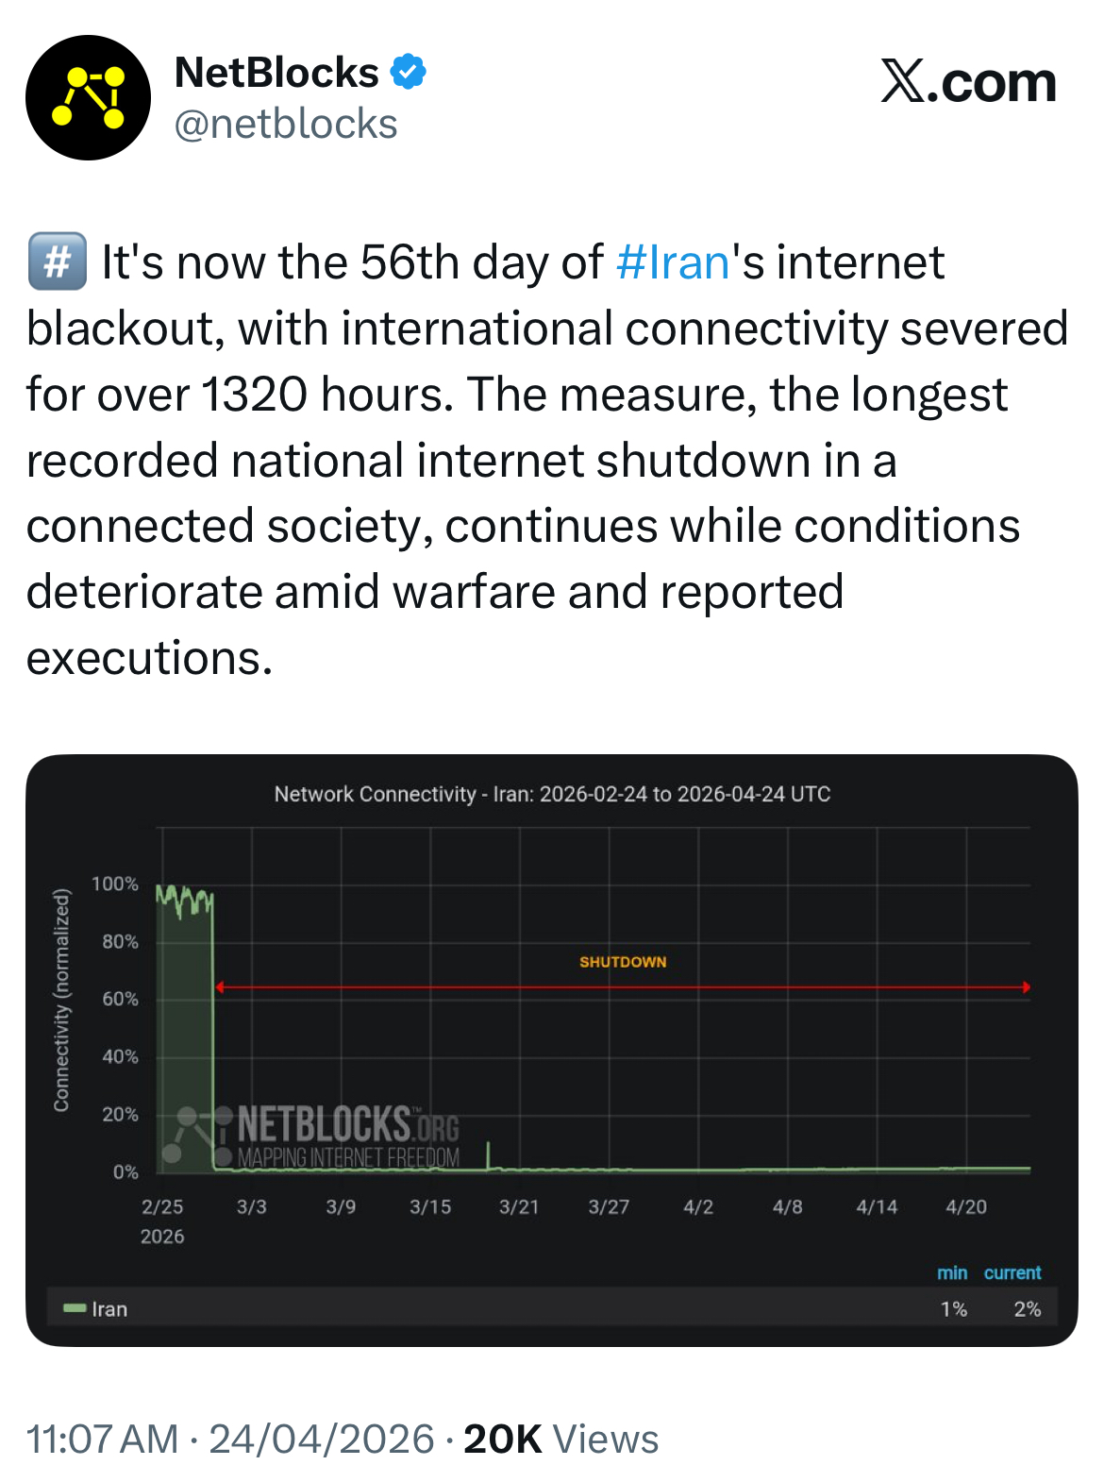Click the X.com logo
The image size is (1104, 1482).
click(x=968, y=83)
